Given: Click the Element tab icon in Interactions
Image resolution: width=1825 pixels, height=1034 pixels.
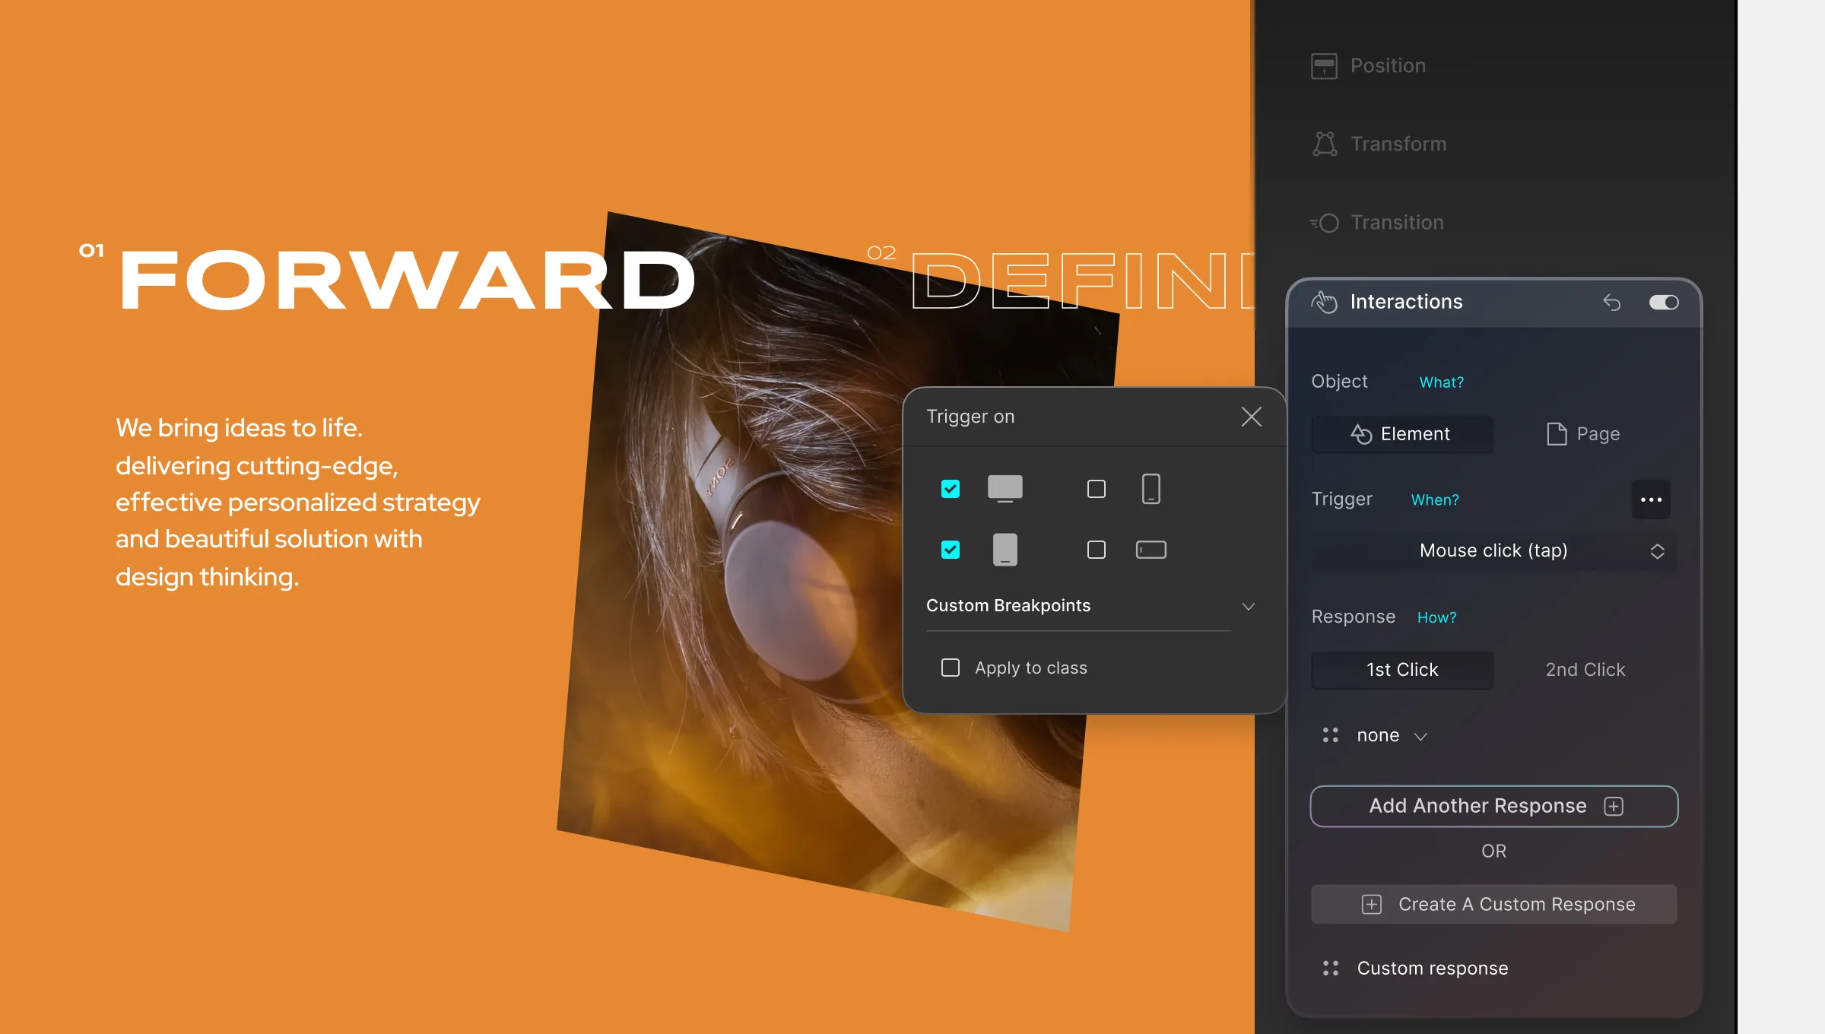Looking at the screenshot, I should 1360,433.
